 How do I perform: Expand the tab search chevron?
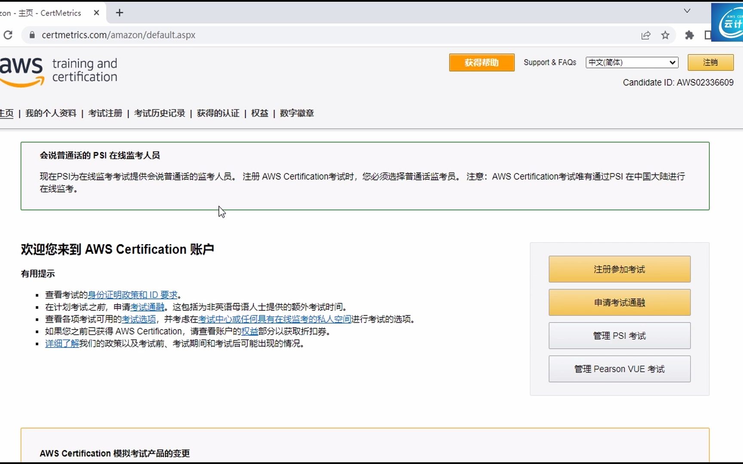click(687, 11)
